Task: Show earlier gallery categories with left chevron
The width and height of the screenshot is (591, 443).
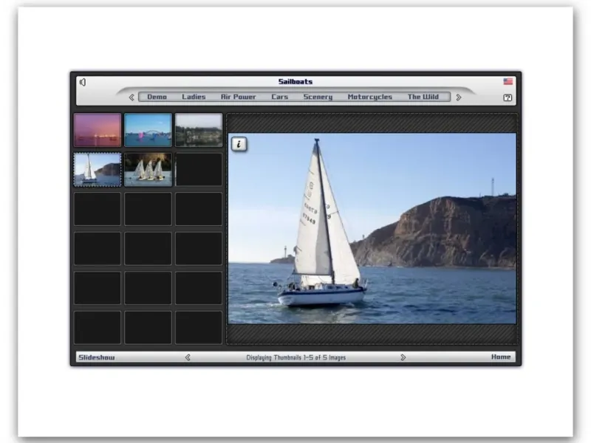Action: 131,97
